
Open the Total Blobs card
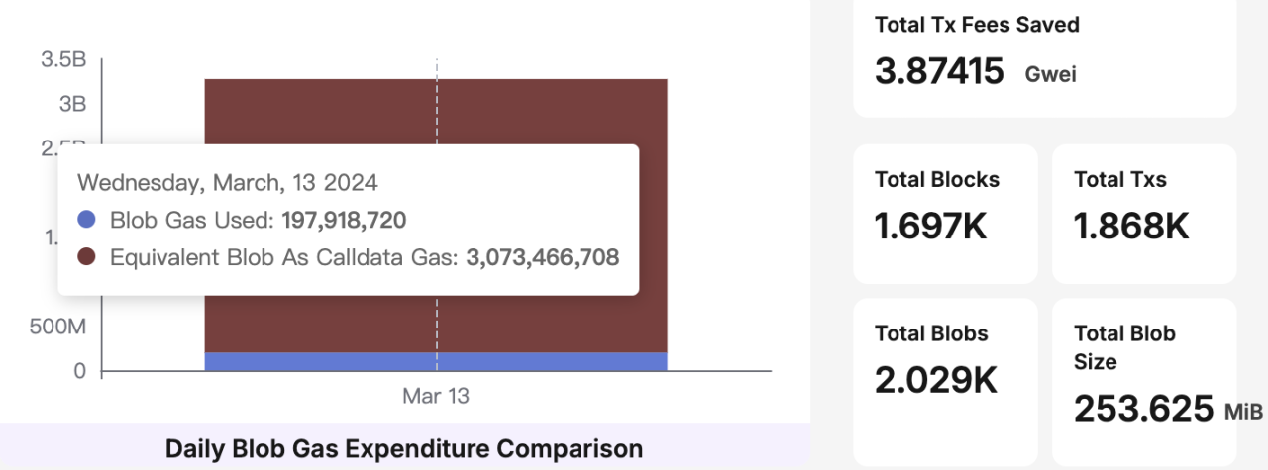[946, 382]
